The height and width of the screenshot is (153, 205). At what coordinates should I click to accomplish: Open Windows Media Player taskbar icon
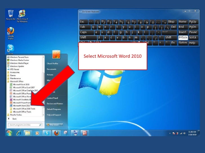37,133
